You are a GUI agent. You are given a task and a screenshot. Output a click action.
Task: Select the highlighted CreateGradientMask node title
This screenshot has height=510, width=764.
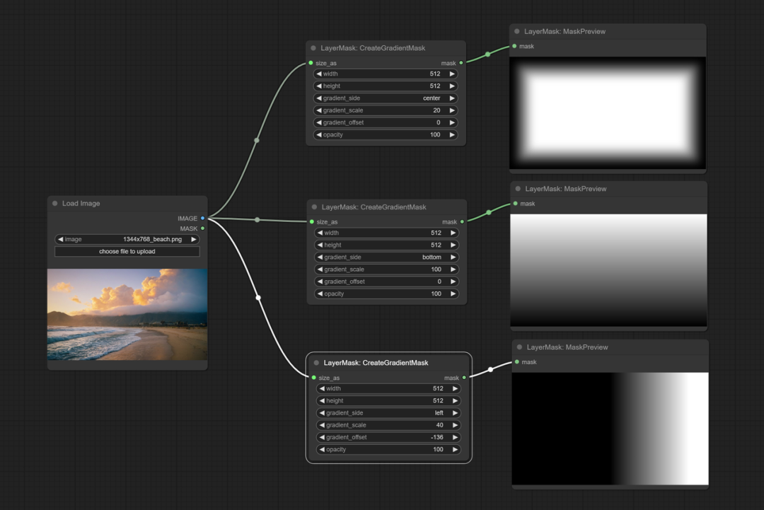376,362
